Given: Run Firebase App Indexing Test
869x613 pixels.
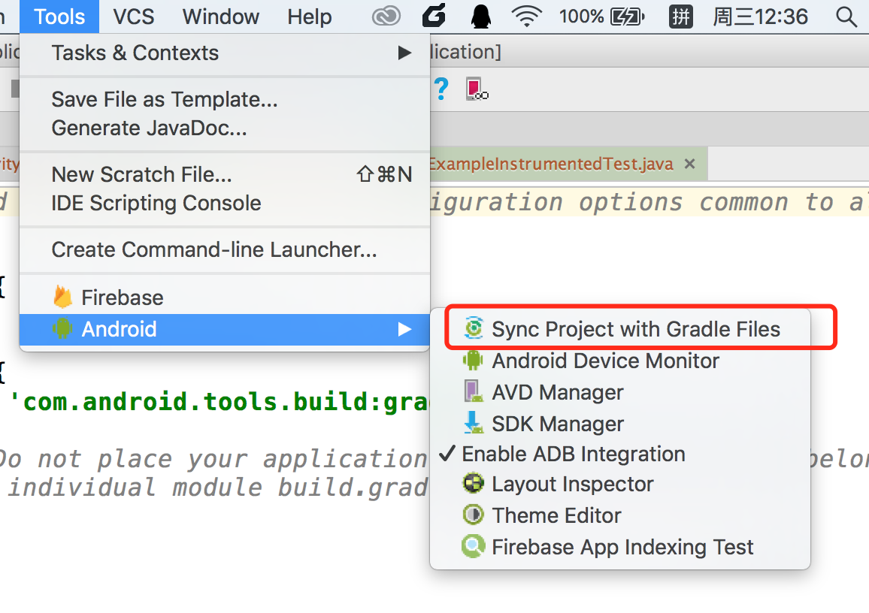Looking at the screenshot, I should pyautogui.click(x=620, y=548).
